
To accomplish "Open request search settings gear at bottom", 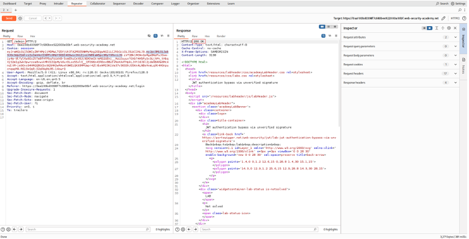I will (x=8, y=230).
